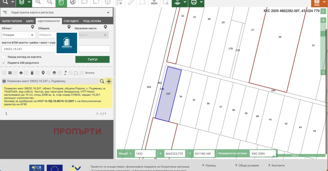Click the info identify tool

107,2
